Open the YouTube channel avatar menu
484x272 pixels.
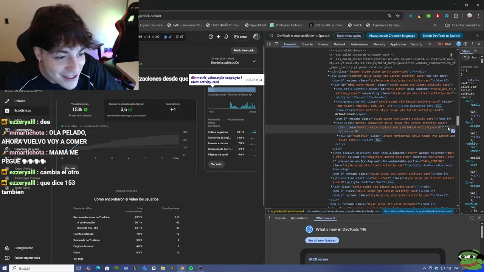[x=256, y=37]
